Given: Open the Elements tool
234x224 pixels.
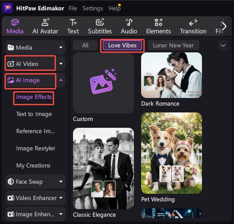Looking at the screenshot, I should click(158, 27).
